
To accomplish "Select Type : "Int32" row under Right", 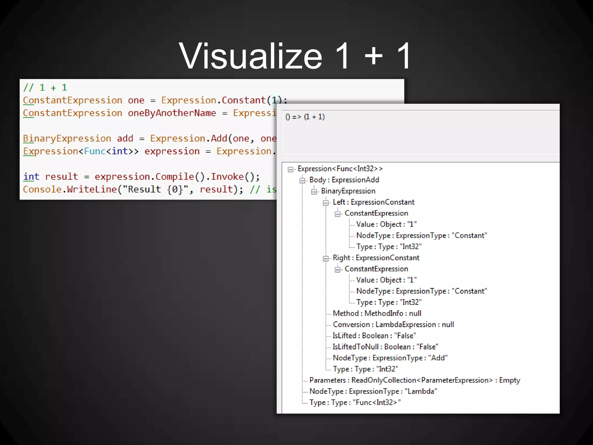I will pyautogui.click(x=389, y=302).
